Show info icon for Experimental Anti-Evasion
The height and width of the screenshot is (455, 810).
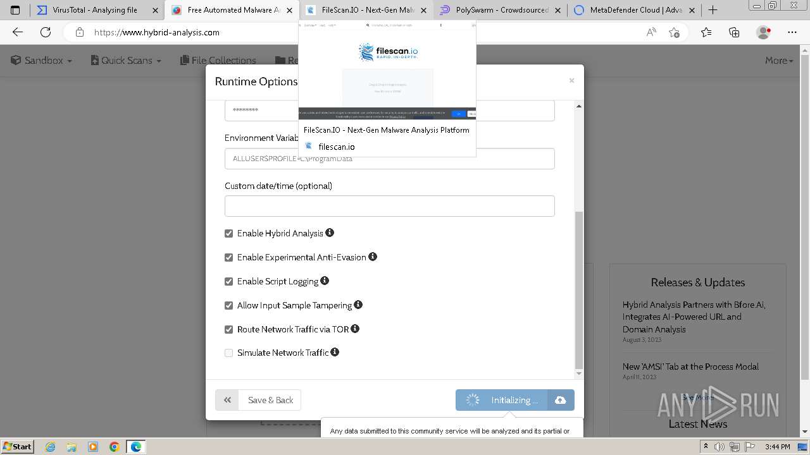[x=373, y=257]
